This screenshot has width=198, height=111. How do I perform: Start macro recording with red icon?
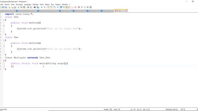click(79, 7)
